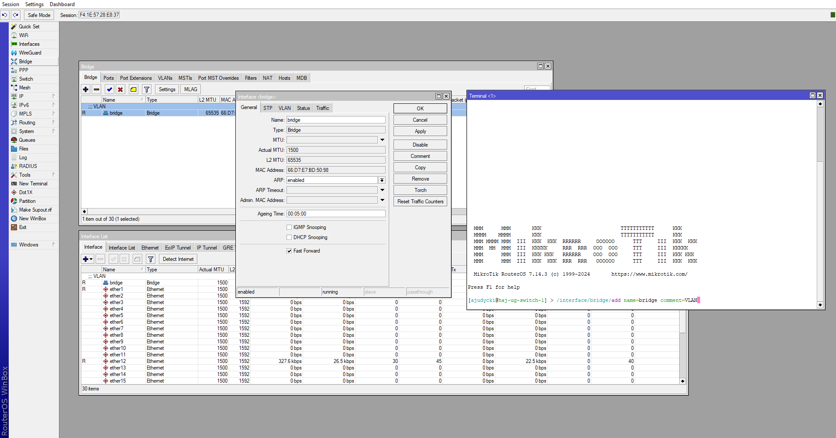Click Reset Traffic Counters button
836x438 pixels.
point(420,202)
